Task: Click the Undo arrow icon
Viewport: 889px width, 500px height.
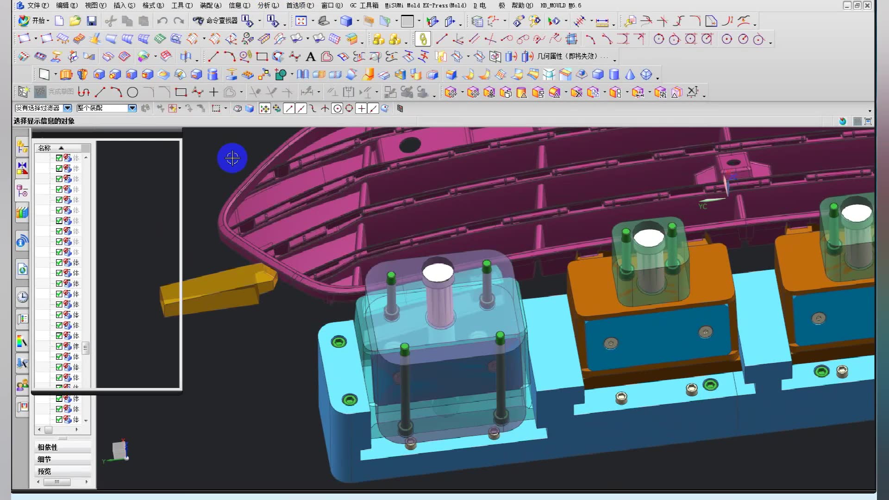Action: pyautogui.click(x=162, y=21)
